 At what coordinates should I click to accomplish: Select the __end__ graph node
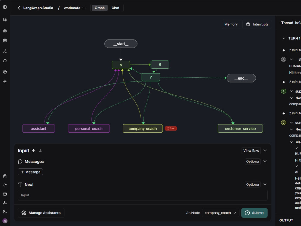coord(241,78)
